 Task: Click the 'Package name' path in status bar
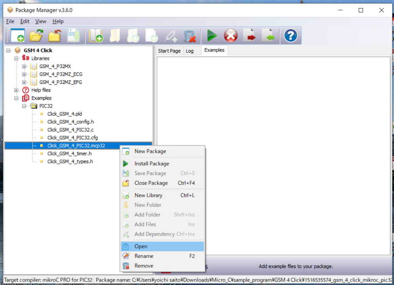point(244,280)
